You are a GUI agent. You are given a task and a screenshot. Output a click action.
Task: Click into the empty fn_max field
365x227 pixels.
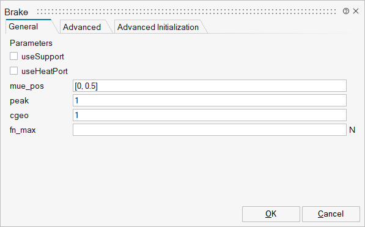[210, 130]
